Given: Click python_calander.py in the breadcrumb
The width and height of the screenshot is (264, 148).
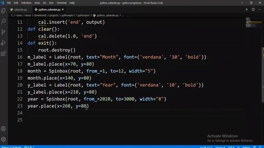Looking at the screenshot, I should click(108, 16).
